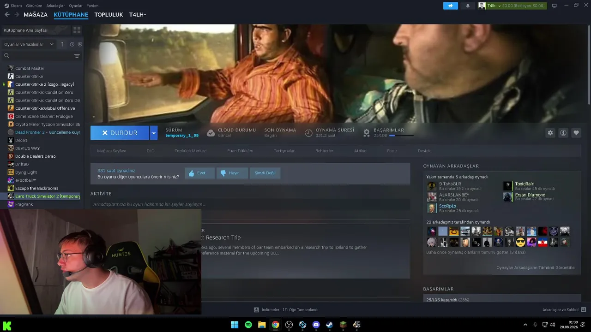
Task: Open Windows Start menu
Action: click(235, 325)
